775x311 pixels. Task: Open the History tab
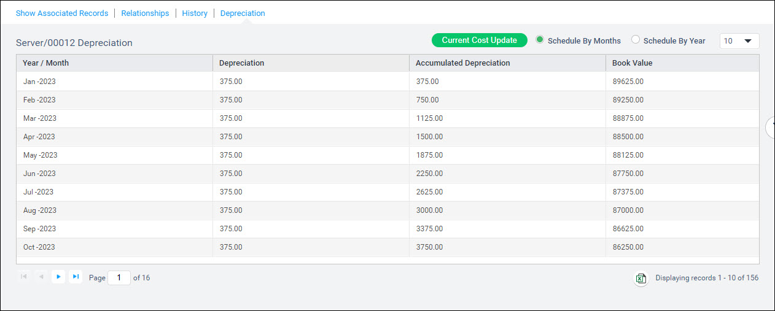click(195, 13)
